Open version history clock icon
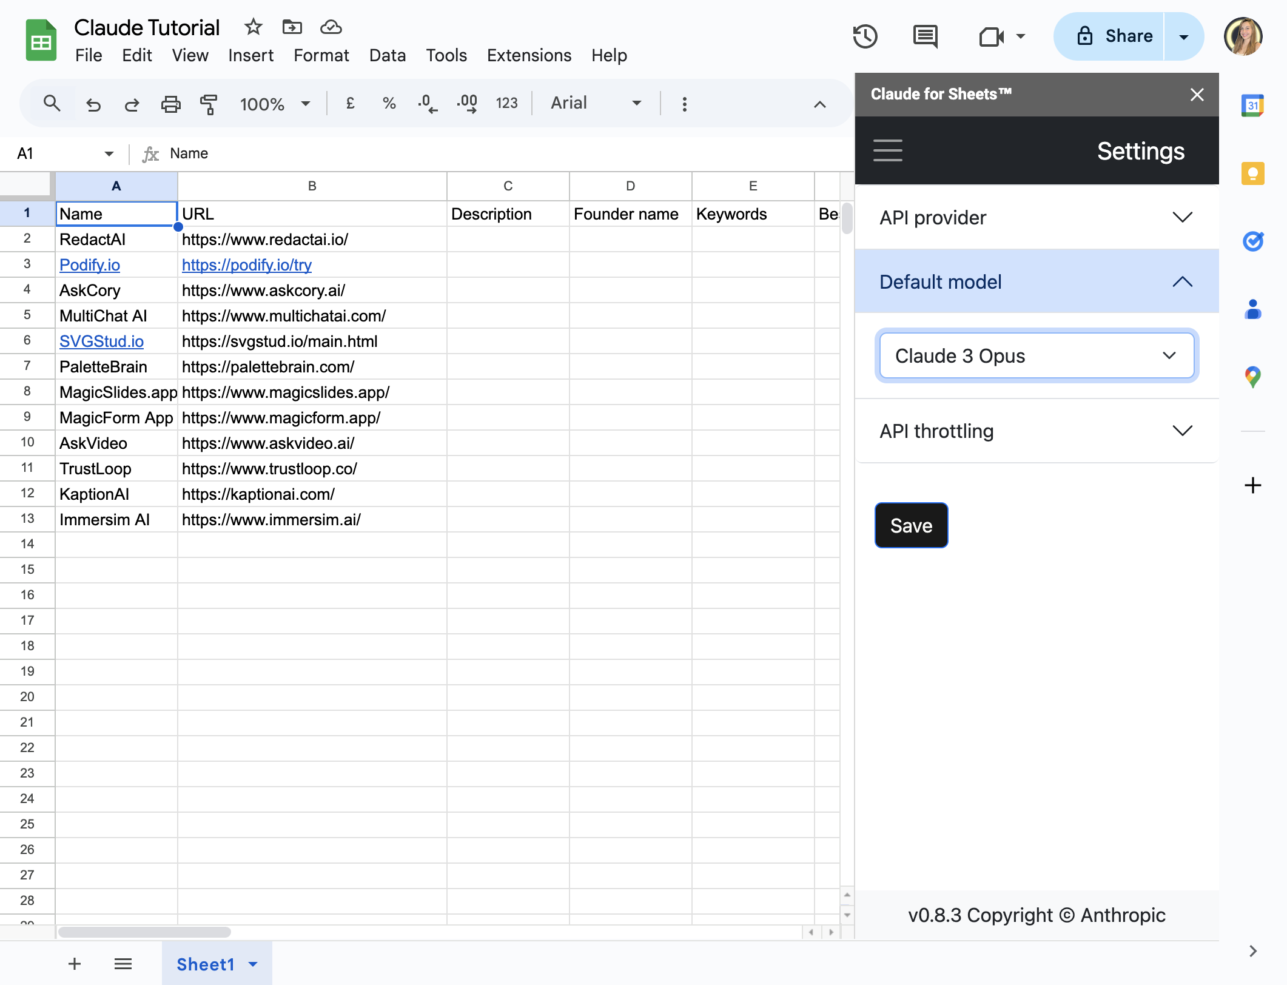The image size is (1287, 985). 865,36
